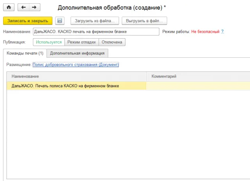Viewport: 250px width, 181px height.
Task: Click the Дополнительная обработка (создание) title
Action: [x=112, y=7]
